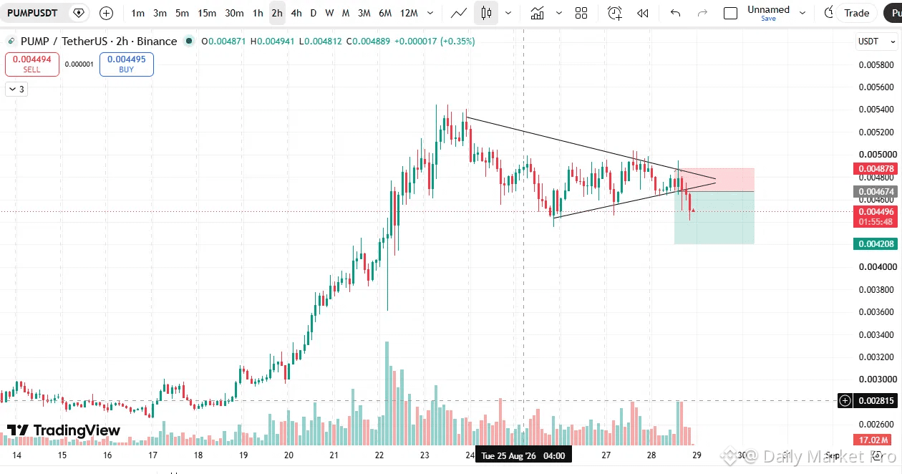Switch to the 1h interval

pos(258,13)
